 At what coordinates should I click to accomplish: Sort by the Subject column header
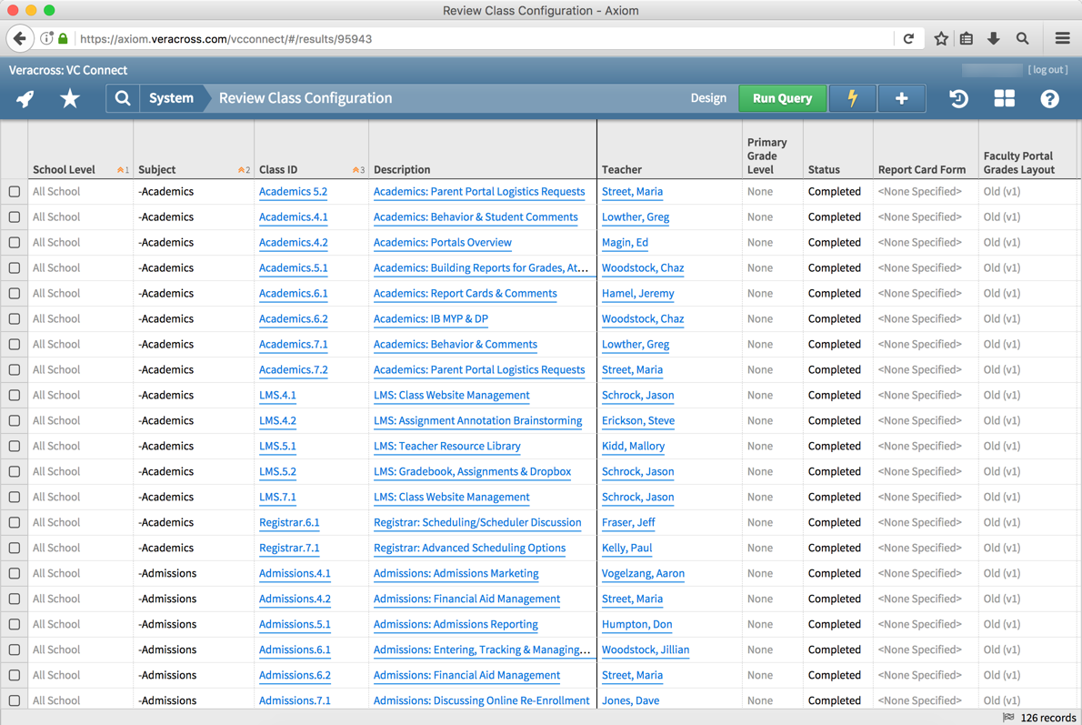157,169
